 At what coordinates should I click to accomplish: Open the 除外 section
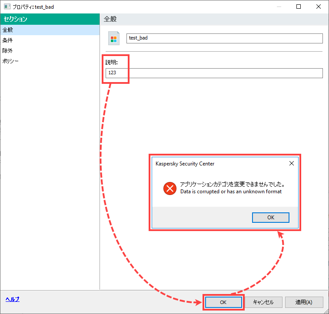click(x=50, y=50)
